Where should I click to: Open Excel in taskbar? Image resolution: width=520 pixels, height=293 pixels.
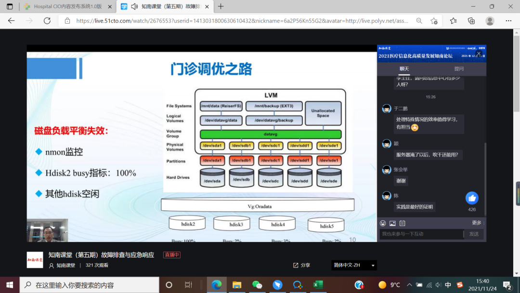pos(318,285)
